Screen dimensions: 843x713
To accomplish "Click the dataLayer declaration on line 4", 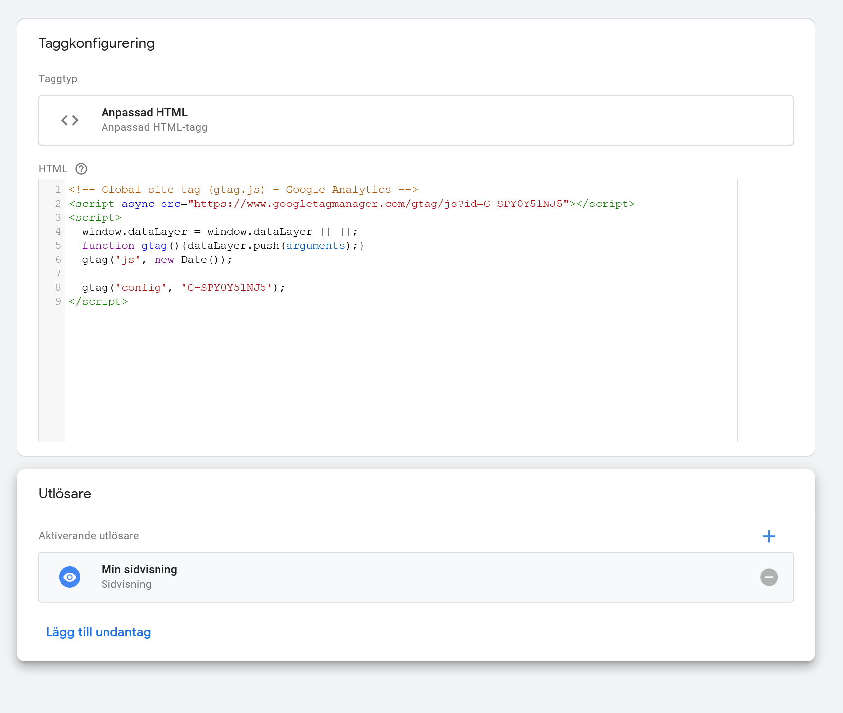I will 218,231.
